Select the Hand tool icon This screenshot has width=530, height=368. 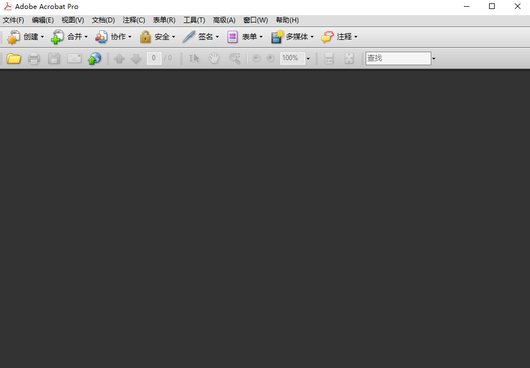click(214, 58)
